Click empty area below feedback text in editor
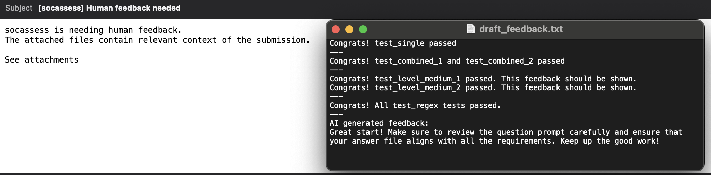 [x=515, y=158]
